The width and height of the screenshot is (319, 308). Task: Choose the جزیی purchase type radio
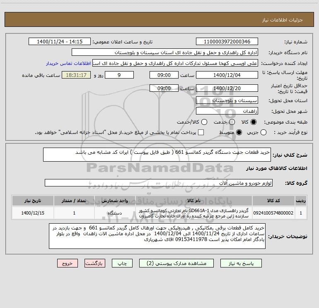pos(263,132)
